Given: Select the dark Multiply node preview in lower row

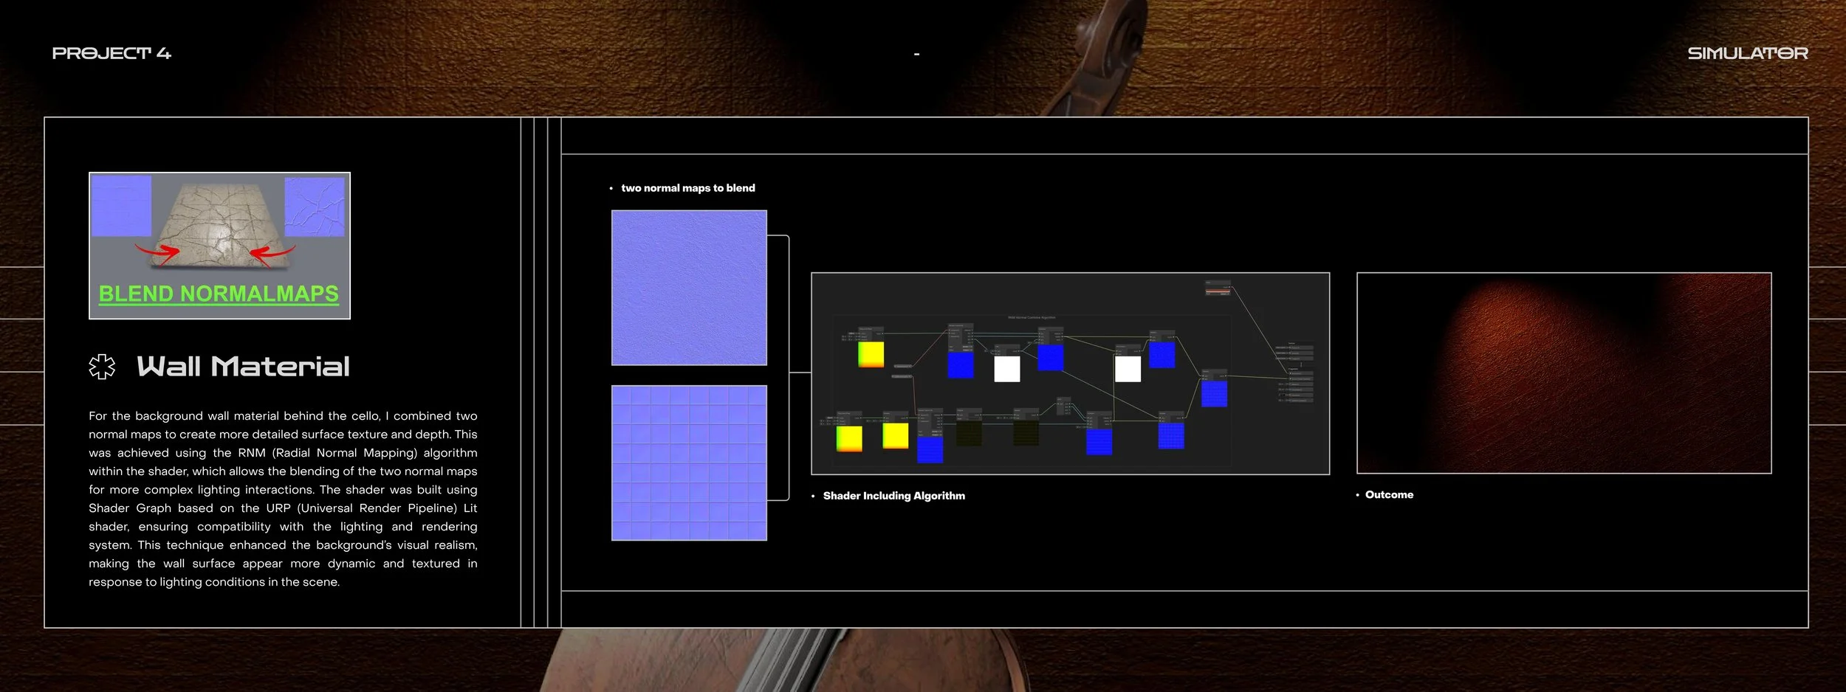Looking at the screenshot, I should [x=1026, y=436].
